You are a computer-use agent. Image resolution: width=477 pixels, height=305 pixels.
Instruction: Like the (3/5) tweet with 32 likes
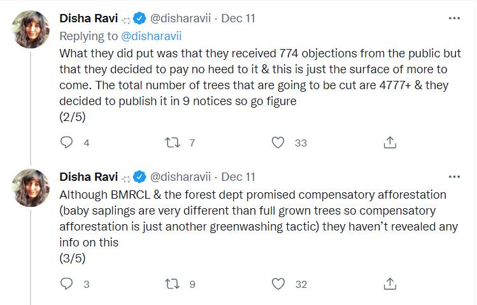tap(278, 283)
